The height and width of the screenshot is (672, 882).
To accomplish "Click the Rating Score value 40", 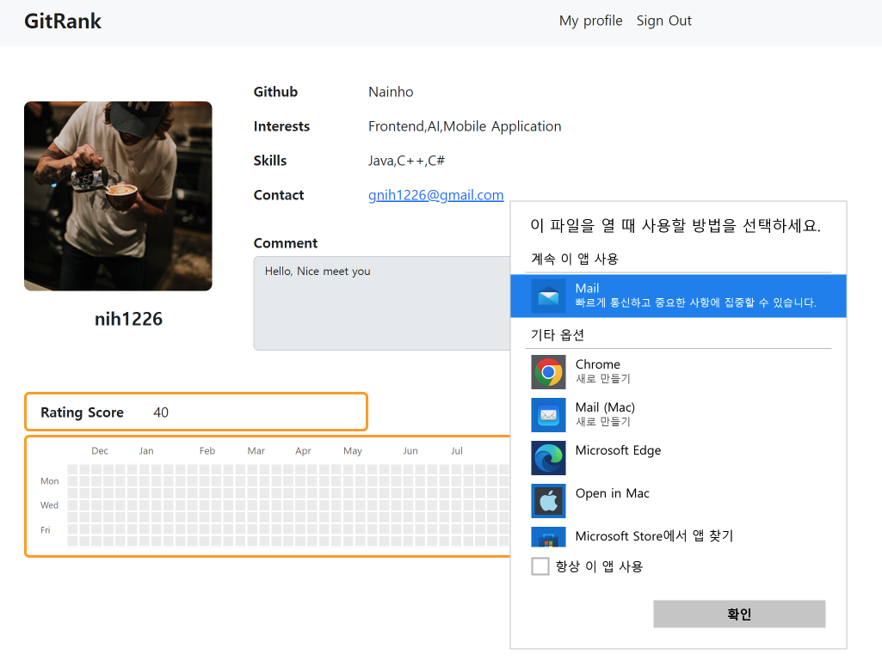I will 161,412.
